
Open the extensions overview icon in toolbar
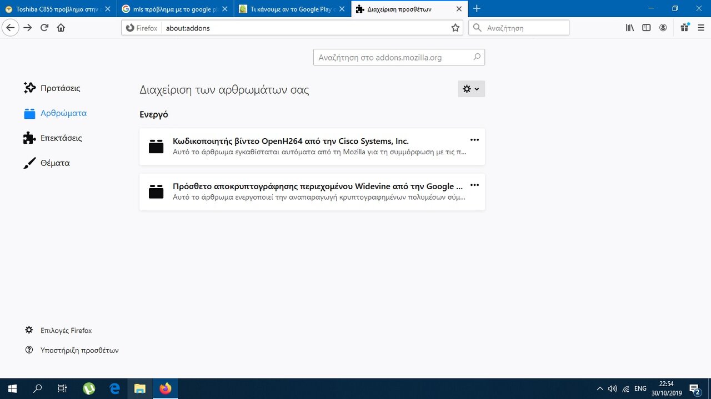[x=684, y=28]
